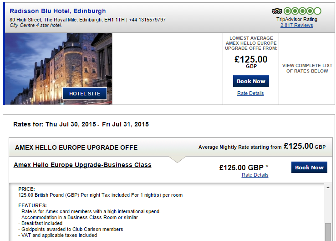Click Book Now under lowest average offer
The width and height of the screenshot is (336, 241).
(x=251, y=81)
